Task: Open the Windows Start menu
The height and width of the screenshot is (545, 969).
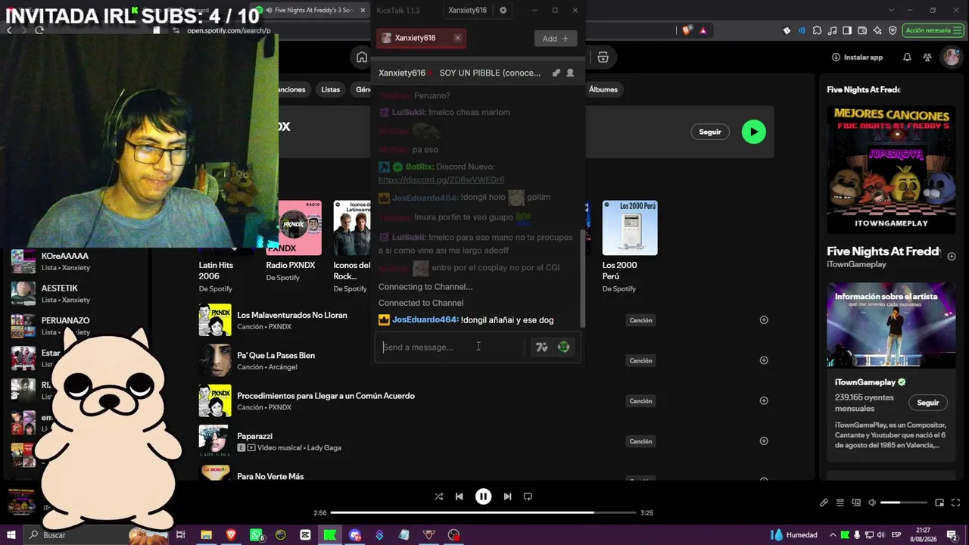Action: coord(11,535)
